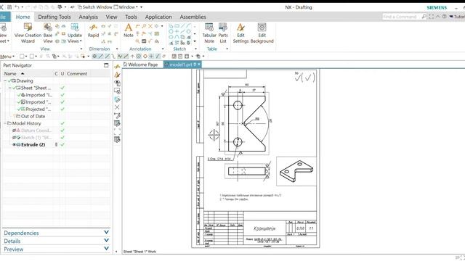Insert a Note annotation

(129, 30)
